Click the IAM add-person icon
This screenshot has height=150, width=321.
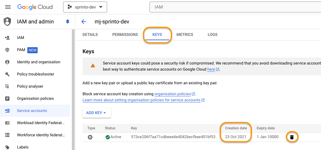(7, 37)
